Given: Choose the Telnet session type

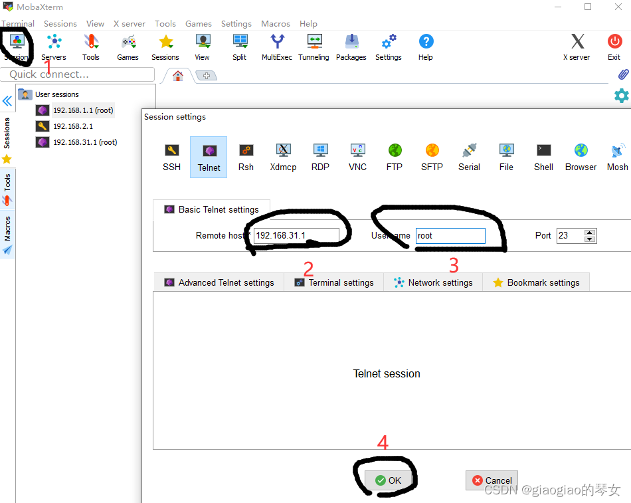Looking at the screenshot, I should point(209,157).
